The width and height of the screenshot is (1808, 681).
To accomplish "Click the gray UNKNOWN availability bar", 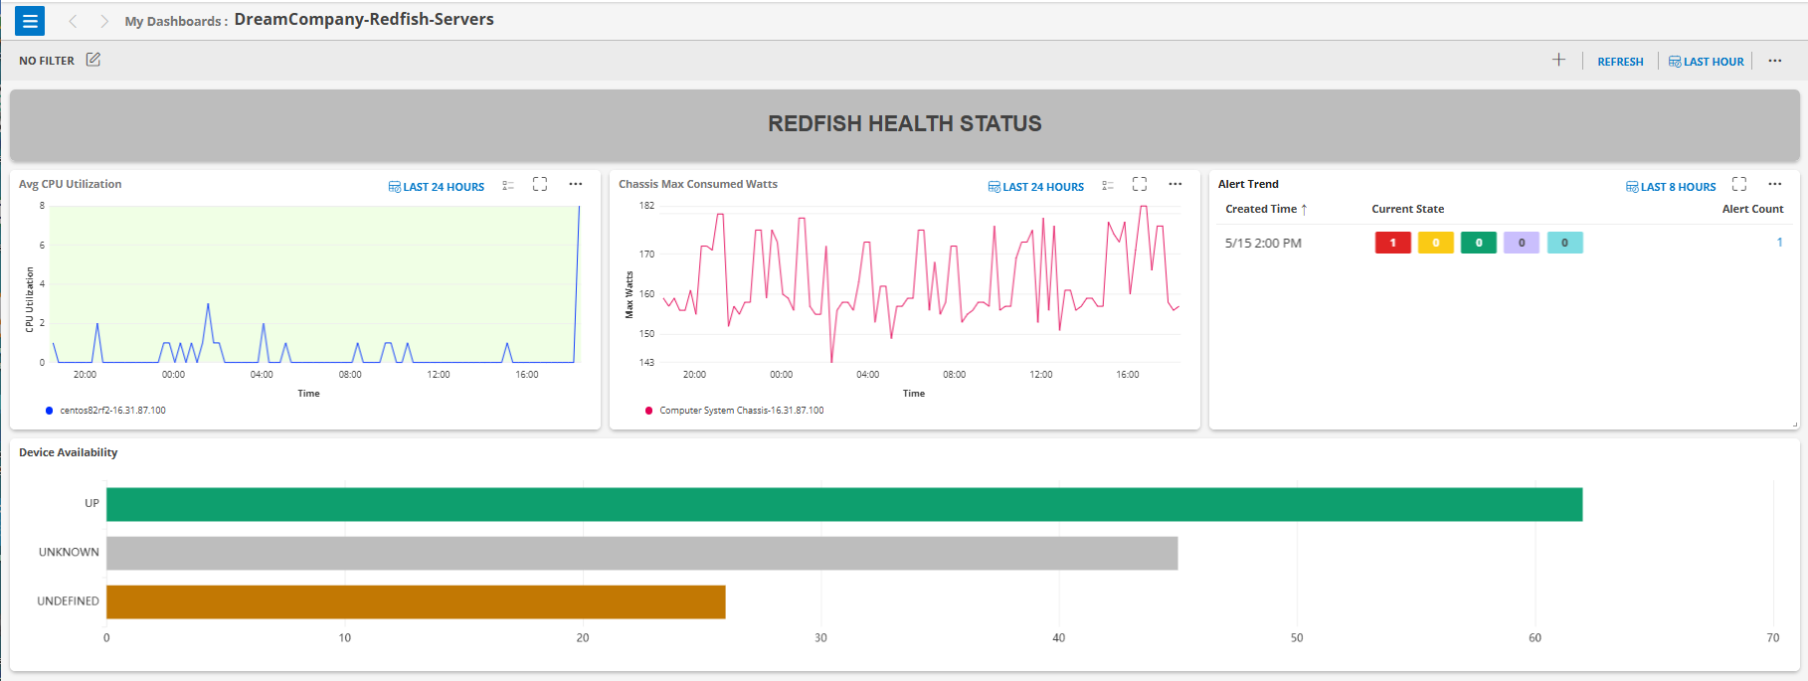I will pos(642,553).
